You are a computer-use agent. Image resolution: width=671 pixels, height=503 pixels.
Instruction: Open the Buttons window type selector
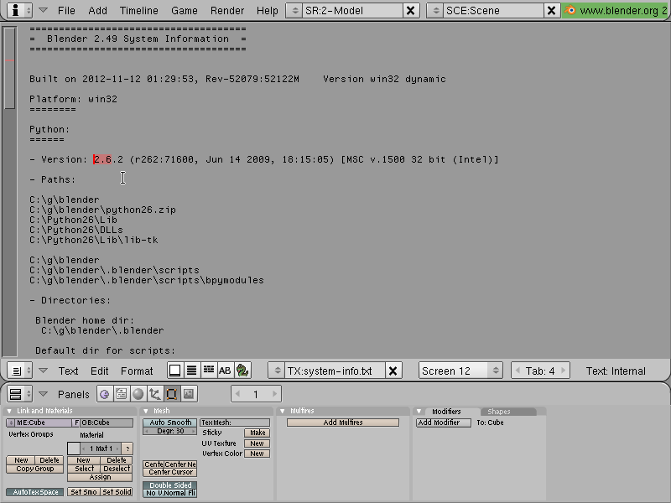(19, 394)
